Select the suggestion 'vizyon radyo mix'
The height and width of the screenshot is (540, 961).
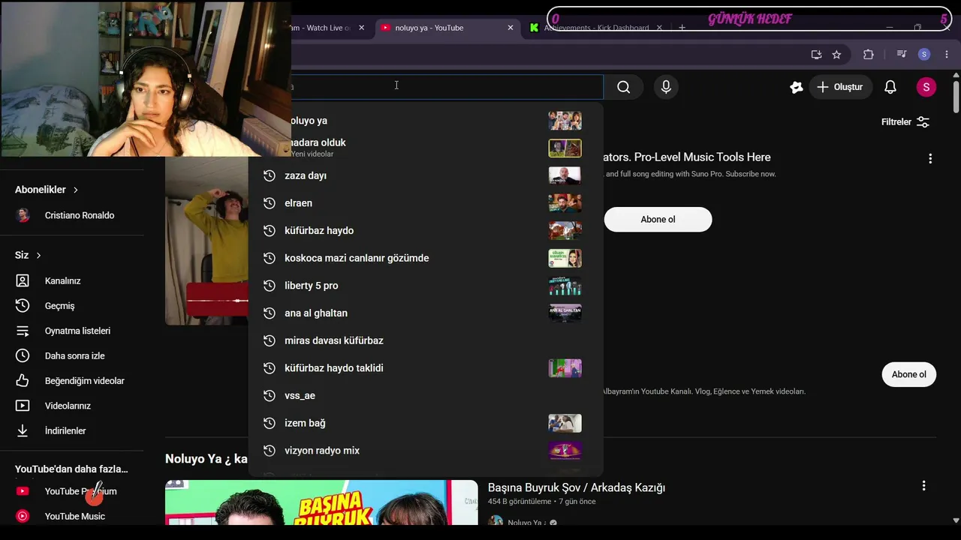click(426, 451)
